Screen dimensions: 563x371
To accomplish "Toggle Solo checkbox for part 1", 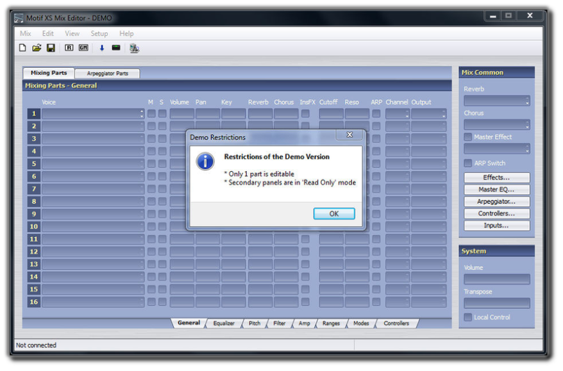I will click(x=162, y=113).
